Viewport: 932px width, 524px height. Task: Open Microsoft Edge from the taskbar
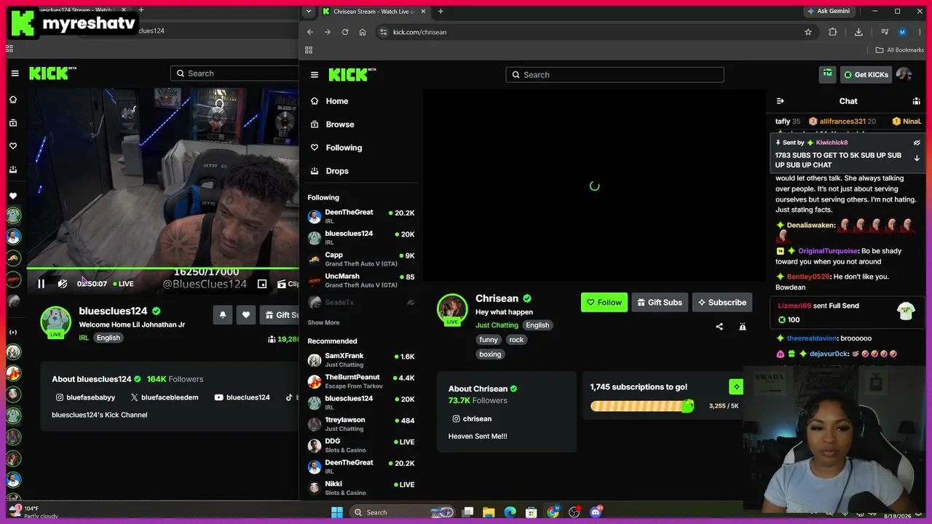coord(510,512)
